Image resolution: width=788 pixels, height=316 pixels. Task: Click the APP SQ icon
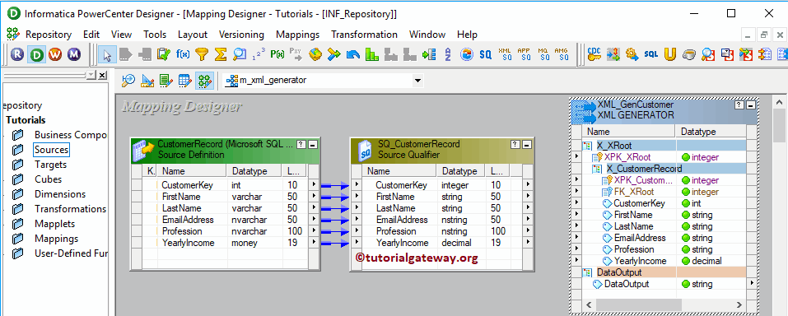pyautogui.click(x=524, y=54)
